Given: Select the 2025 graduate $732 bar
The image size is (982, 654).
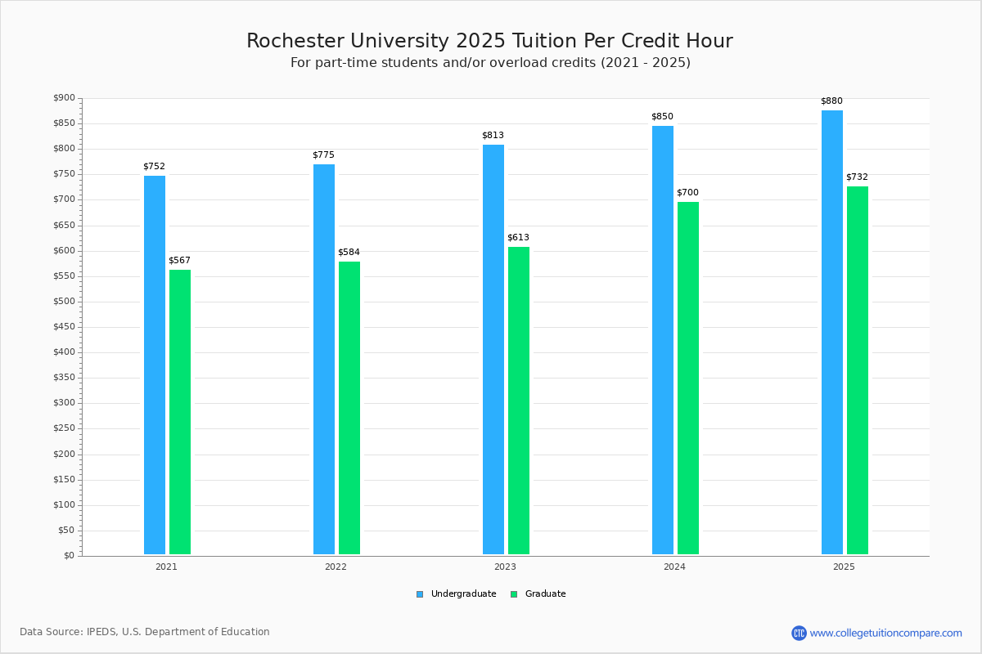Looking at the screenshot, I should [x=858, y=370].
